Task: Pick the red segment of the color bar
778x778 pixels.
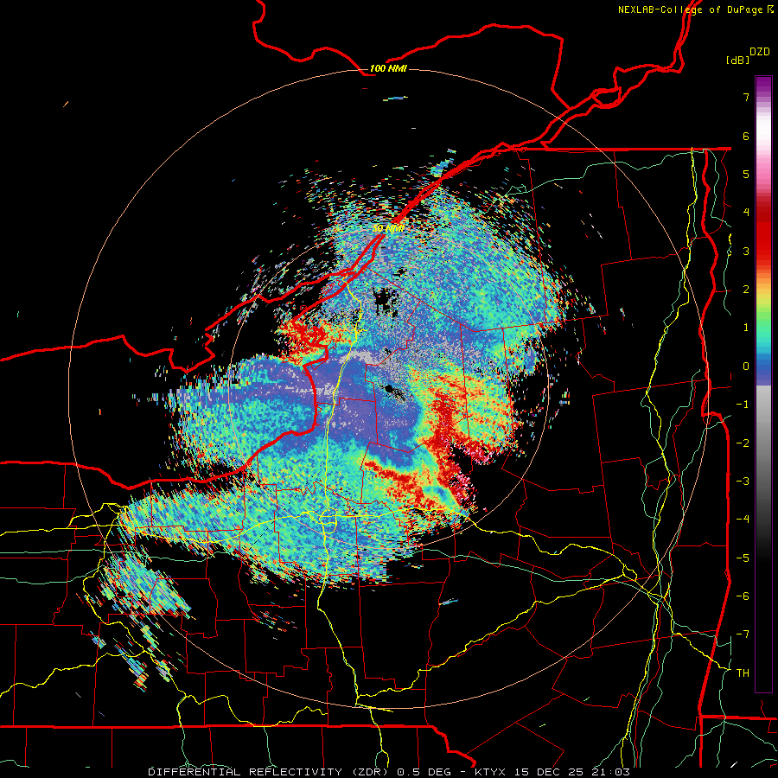Action: pyautogui.click(x=763, y=233)
